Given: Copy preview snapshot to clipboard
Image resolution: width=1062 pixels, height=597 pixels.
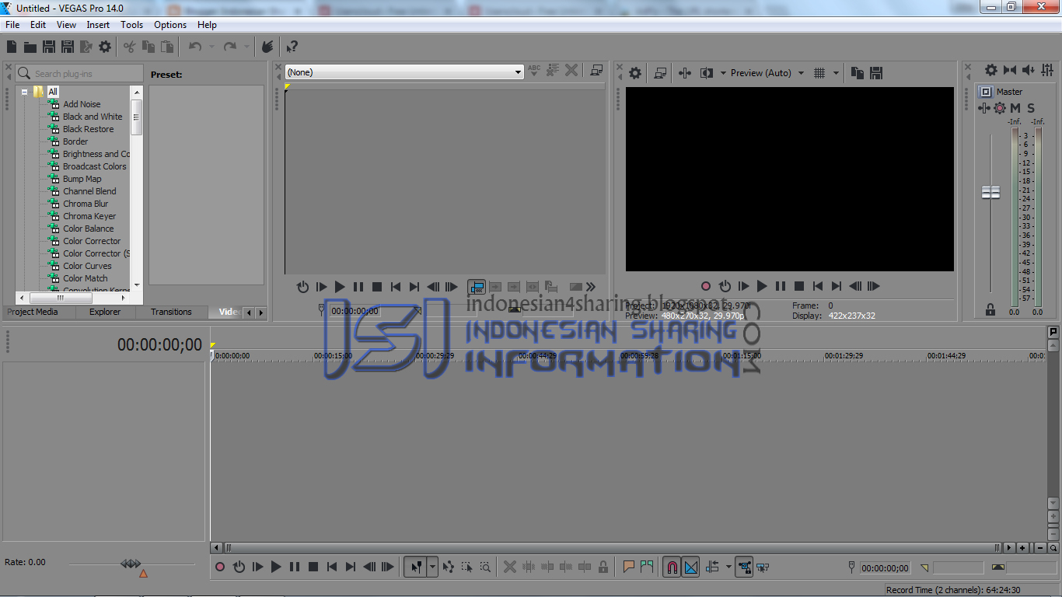Looking at the screenshot, I should 858,73.
